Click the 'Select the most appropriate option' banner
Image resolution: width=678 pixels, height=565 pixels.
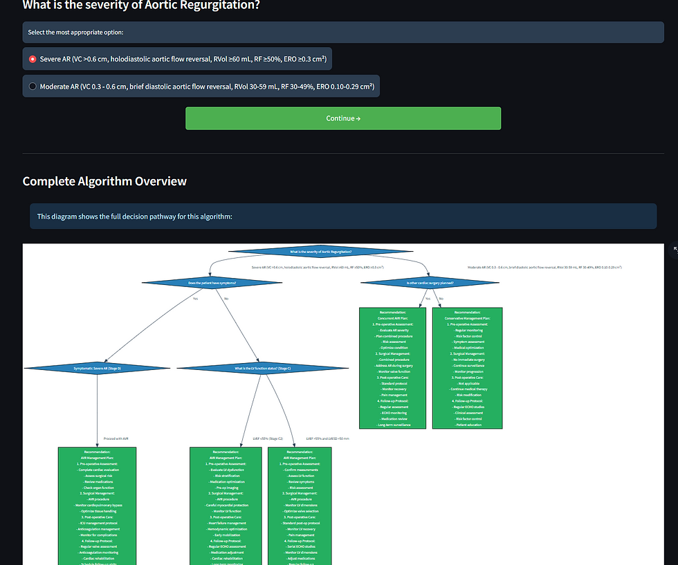click(x=343, y=32)
